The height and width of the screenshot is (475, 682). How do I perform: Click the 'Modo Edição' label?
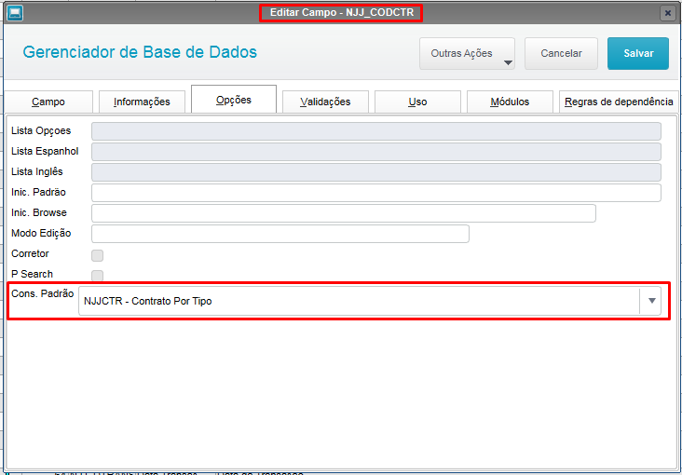pos(41,234)
